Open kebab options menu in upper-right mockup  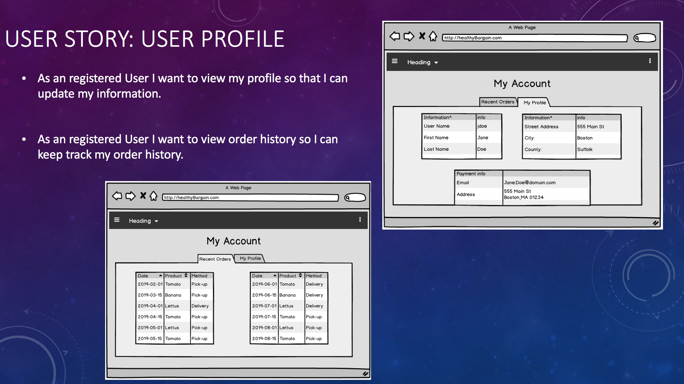650,61
